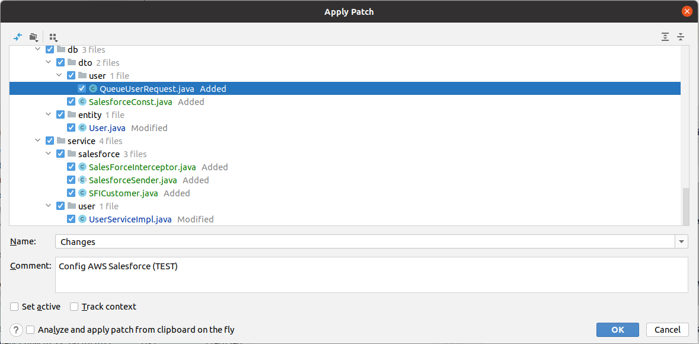This screenshot has width=699, height=344.
Task: Click the Cancel button
Action: pyautogui.click(x=668, y=330)
